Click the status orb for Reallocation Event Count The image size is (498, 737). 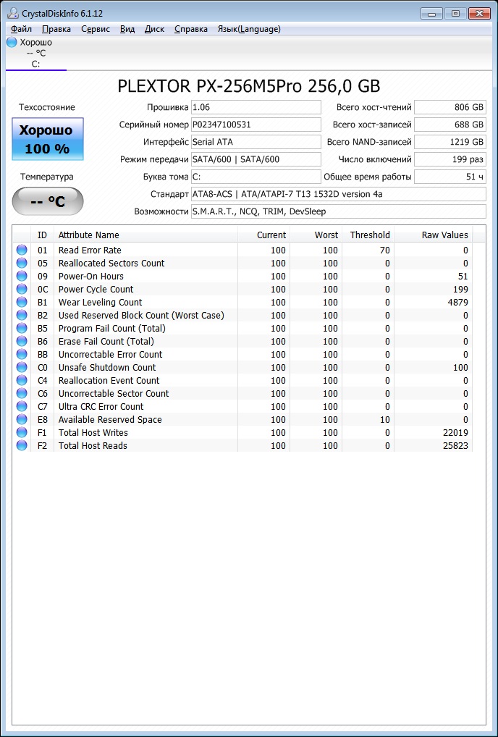pos(22,380)
